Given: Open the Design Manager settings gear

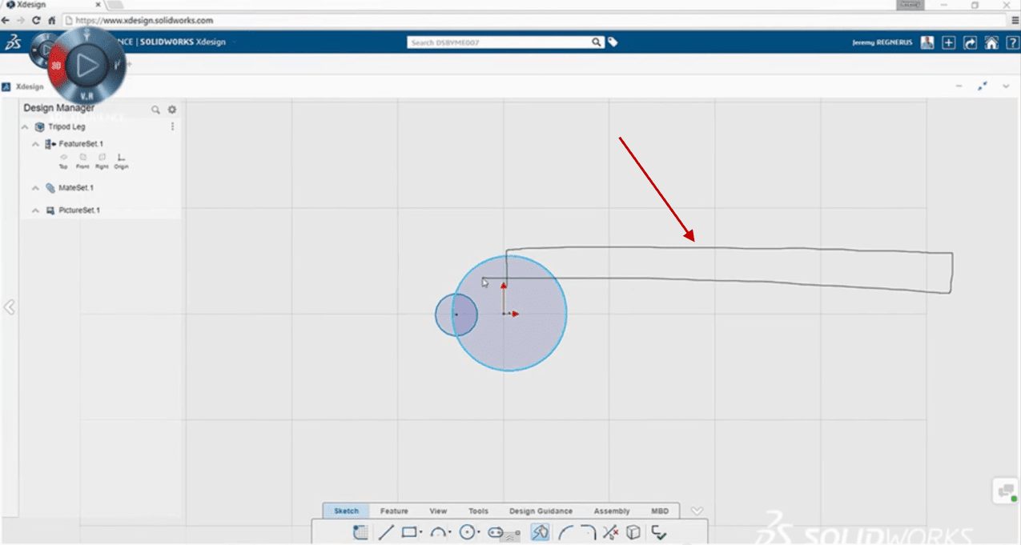Looking at the screenshot, I should coord(171,110).
